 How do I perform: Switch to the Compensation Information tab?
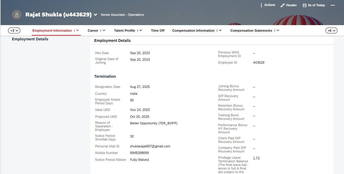(x=193, y=30)
